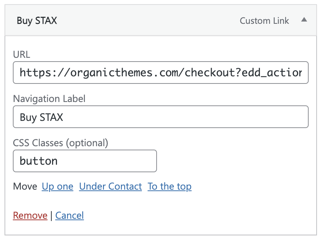323x241 pixels.
Task: Move the item Up one
Action: point(57,187)
